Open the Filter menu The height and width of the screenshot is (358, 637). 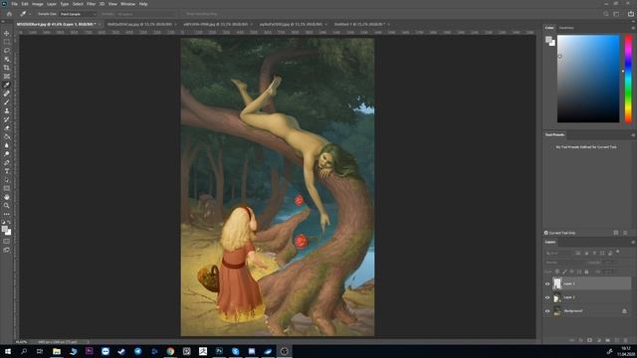pyautogui.click(x=91, y=4)
